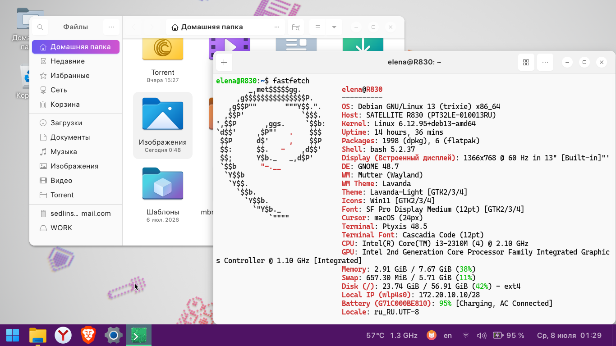
Task: Switch Files to list view
Action: click(317, 27)
